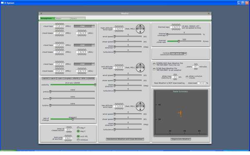The image size is (250, 155).
Task: Click the high-altitude wind direction dial
Action: coord(140,29)
